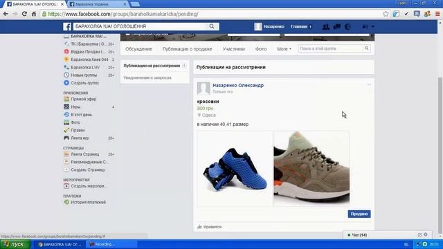Open the friend requests icon
The height and width of the screenshot is (249, 443).
(326, 26)
